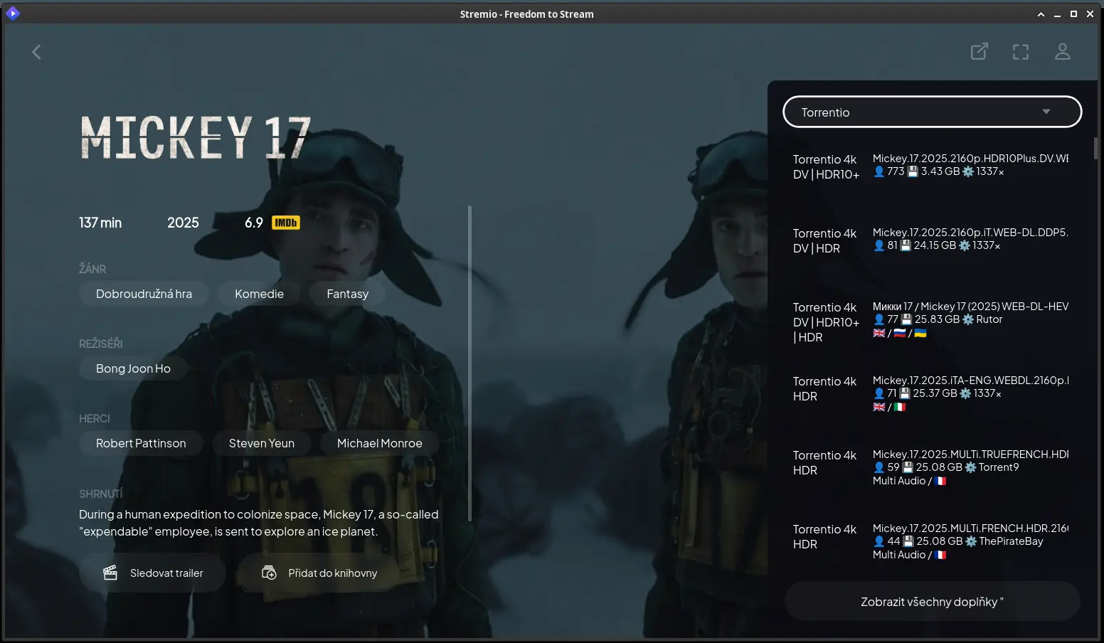The image size is (1104, 643).
Task: Click Zobrazit všechny doplňky button
Action: pyautogui.click(x=932, y=602)
